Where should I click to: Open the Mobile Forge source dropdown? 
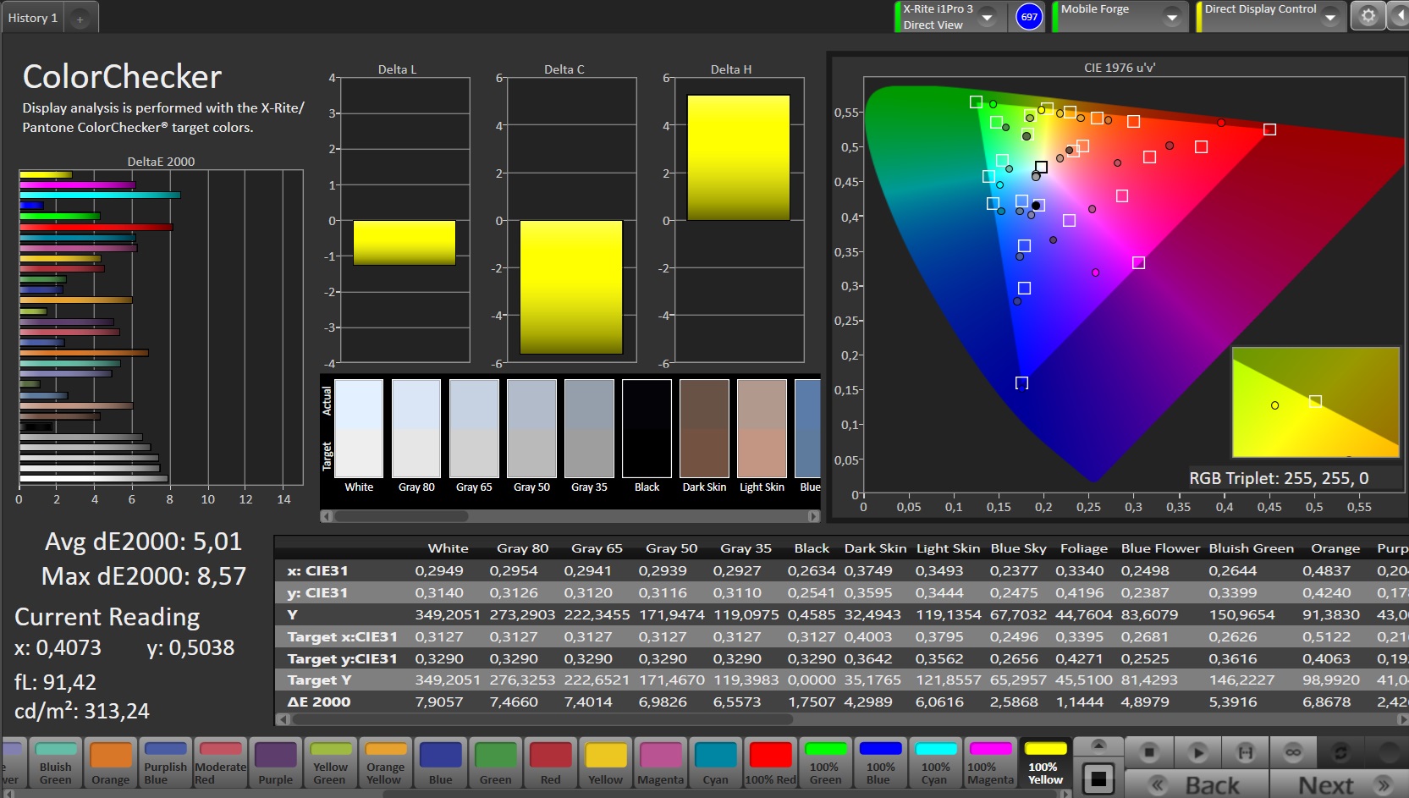(1172, 17)
